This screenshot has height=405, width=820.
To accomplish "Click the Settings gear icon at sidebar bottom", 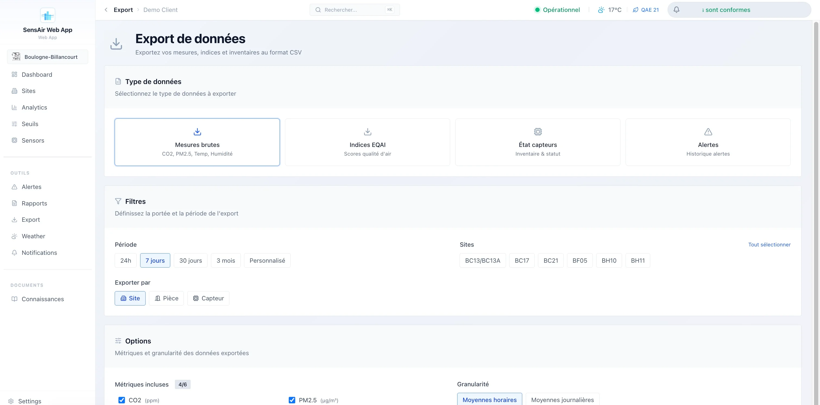I will coord(11,401).
